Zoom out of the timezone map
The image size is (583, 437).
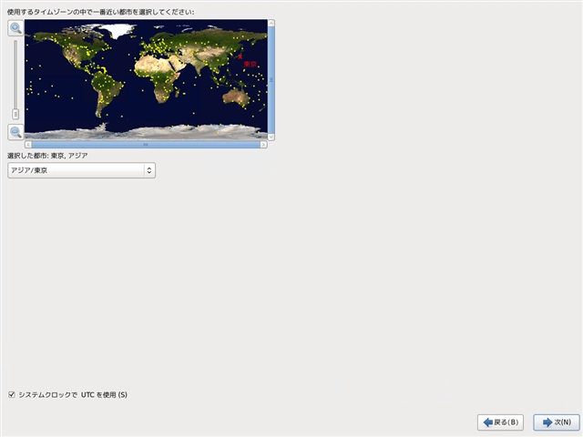pos(15,132)
